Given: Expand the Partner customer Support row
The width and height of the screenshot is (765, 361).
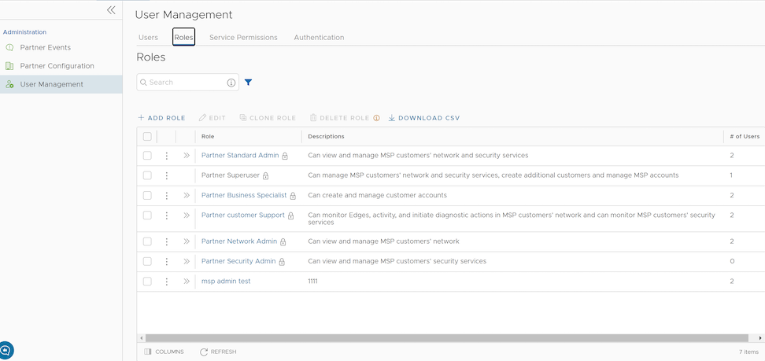Looking at the screenshot, I should click(x=187, y=215).
